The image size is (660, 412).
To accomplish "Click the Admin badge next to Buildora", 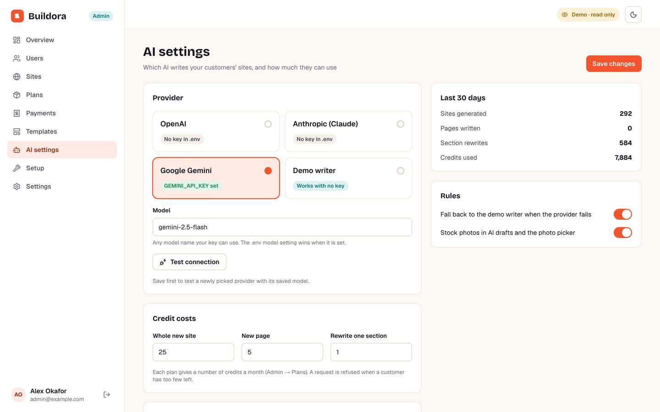I will coord(101,16).
